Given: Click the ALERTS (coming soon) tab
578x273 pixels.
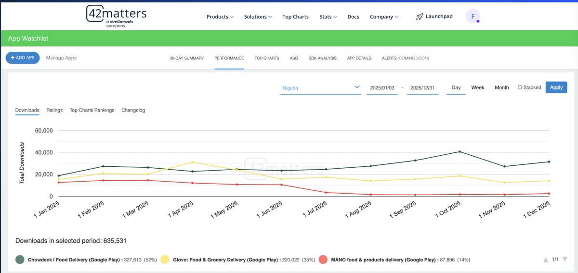Looking at the screenshot, I should click(x=405, y=58).
